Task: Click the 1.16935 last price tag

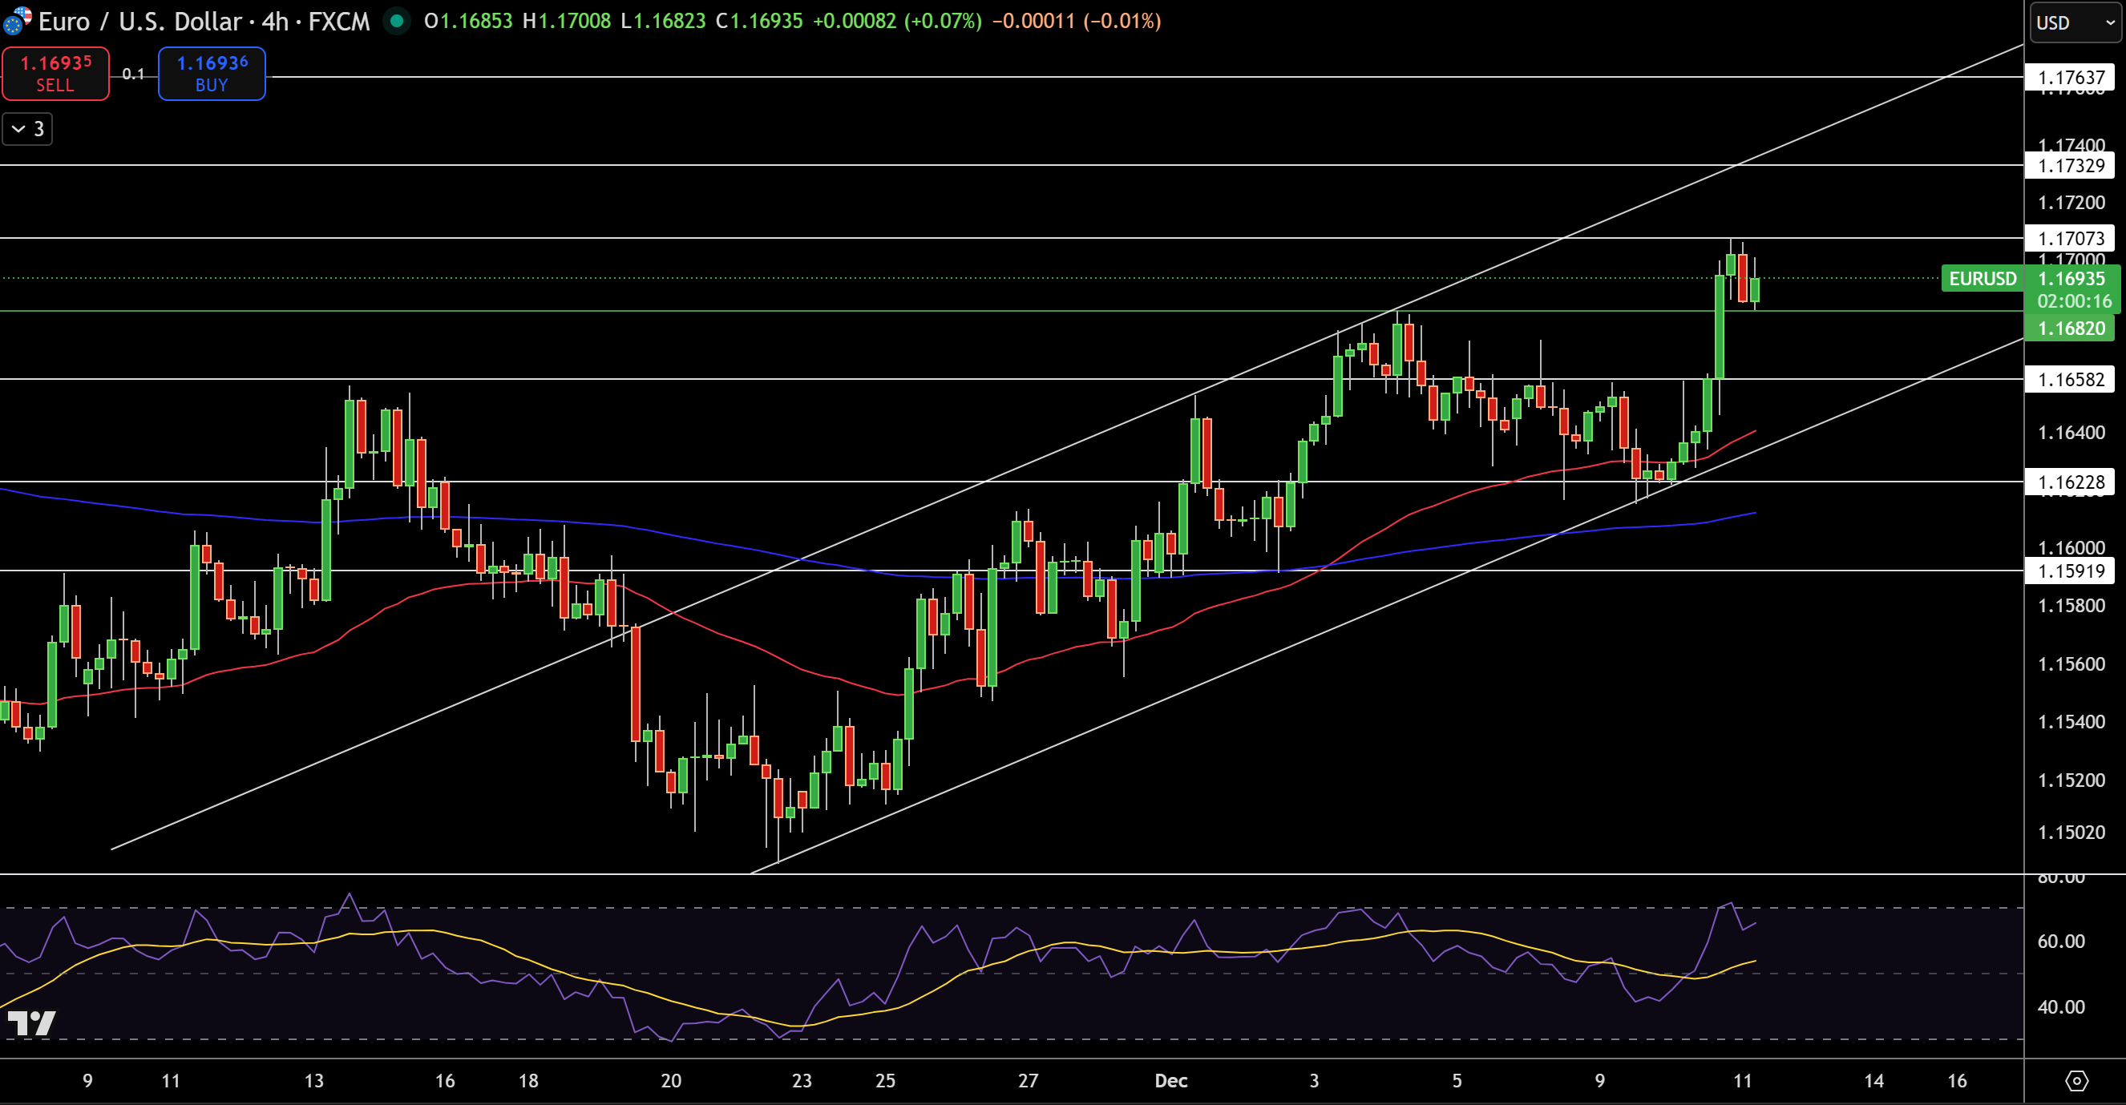Action: [x=2071, y=278]
